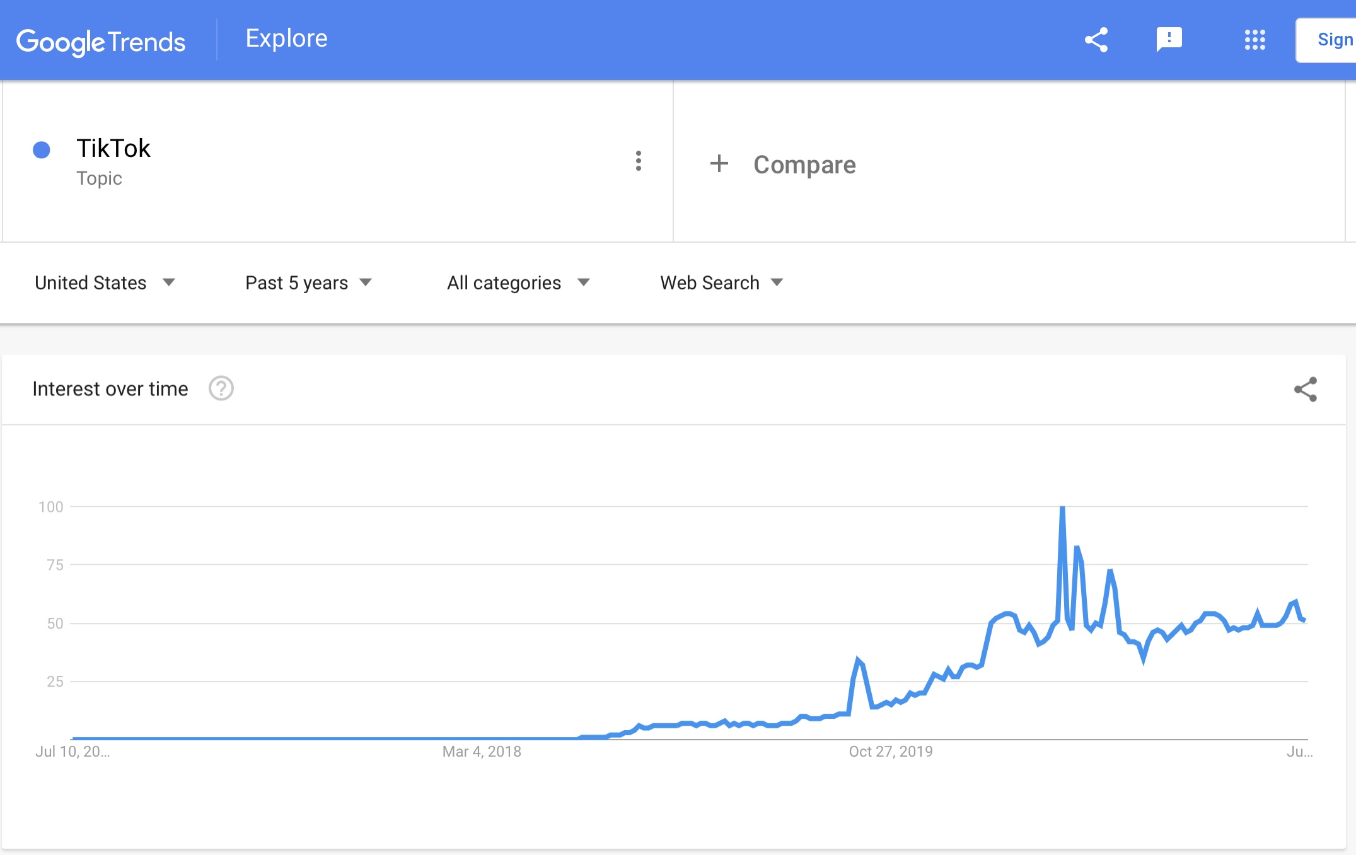Click the plus icon beside Compare

[x=719, y=164]
